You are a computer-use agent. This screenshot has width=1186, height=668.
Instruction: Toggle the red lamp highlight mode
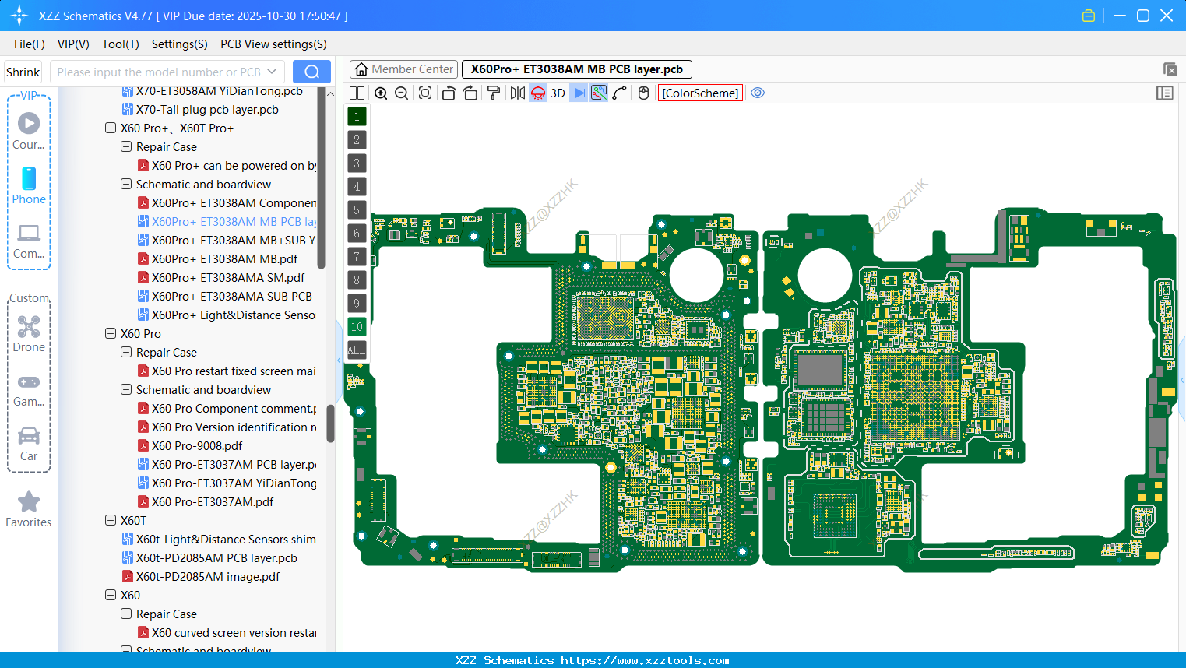[537, 93]
